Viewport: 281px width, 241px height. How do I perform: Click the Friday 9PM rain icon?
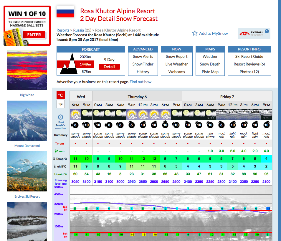pyautogui.click(x=266, y=114)
